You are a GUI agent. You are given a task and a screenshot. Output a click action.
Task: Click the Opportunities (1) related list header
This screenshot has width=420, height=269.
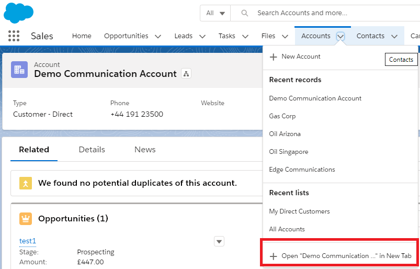coord(73,219)
